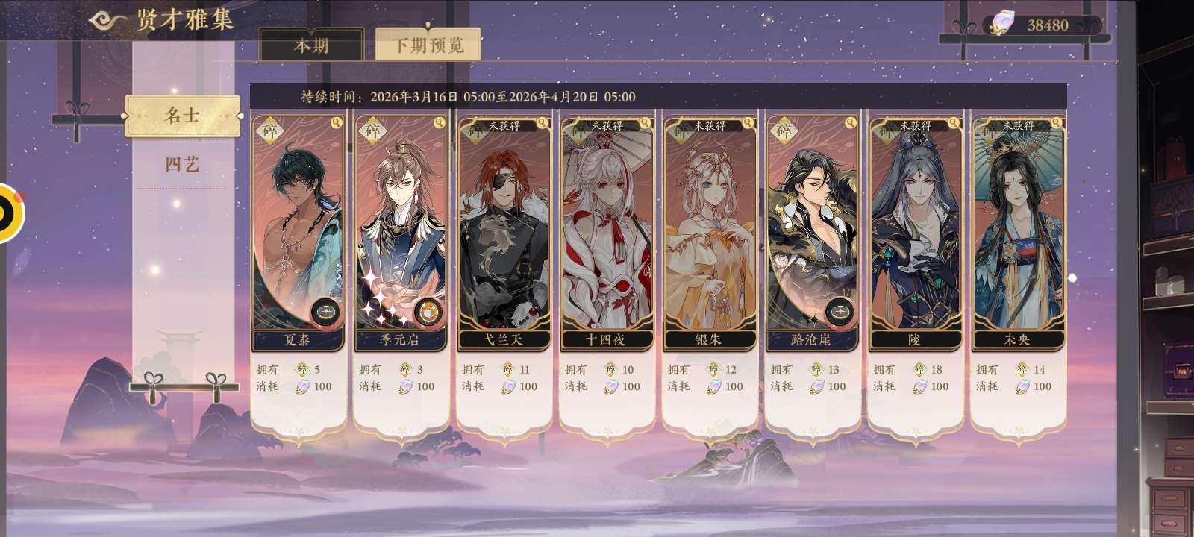Tap the 陵 name label
This screenshot has height=537, width=1194.
(915, 340)
